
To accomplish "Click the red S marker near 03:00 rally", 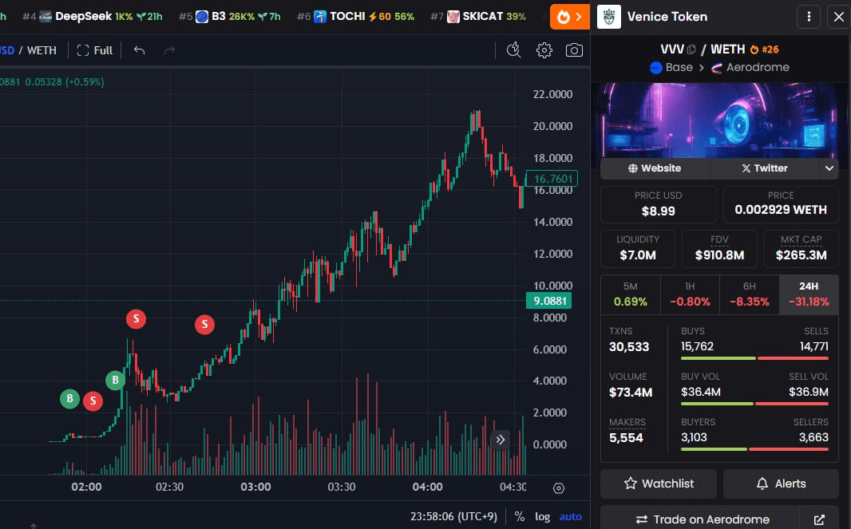I will pyautogui.click(x=204, y=325).
